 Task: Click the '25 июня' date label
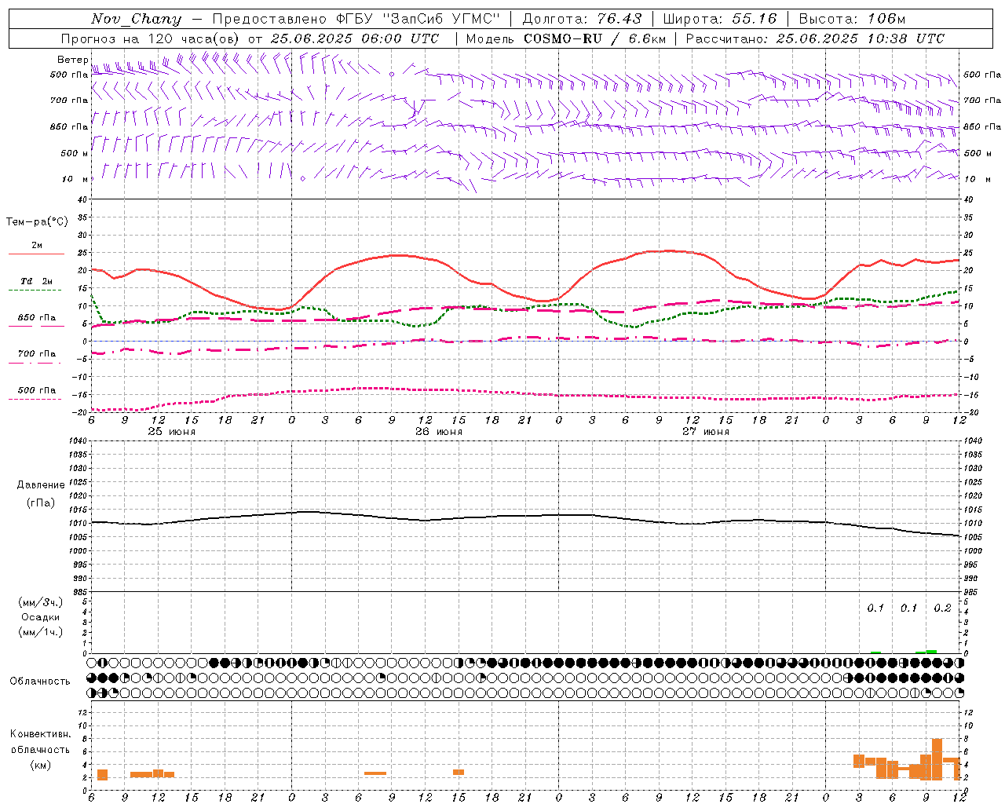172,432
